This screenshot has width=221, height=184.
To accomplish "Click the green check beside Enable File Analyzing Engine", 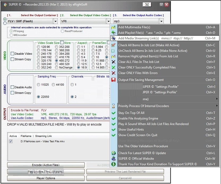I will click(x=114, y=118).
